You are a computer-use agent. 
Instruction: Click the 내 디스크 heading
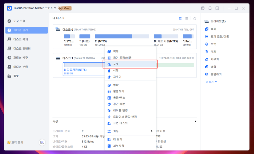[58, 18]
